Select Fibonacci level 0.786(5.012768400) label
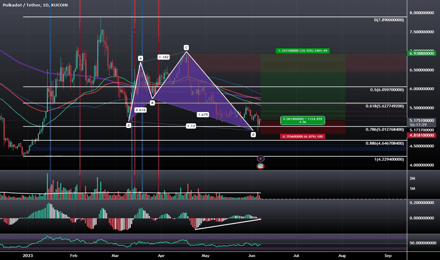440x260 pixels. tap(385, 130)
